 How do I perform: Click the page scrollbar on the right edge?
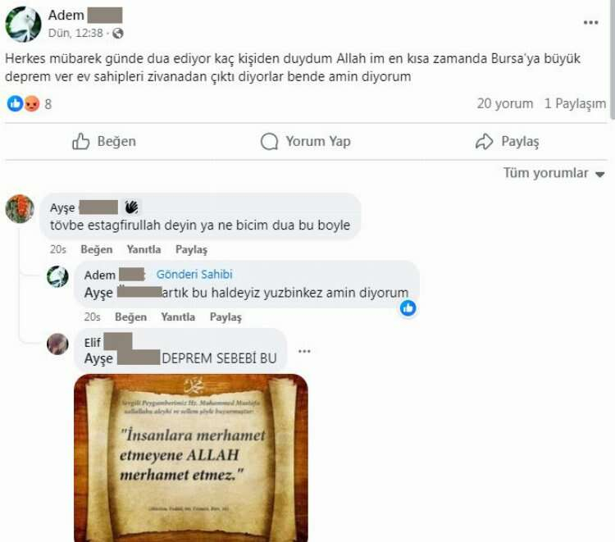(x=613, y=59)
